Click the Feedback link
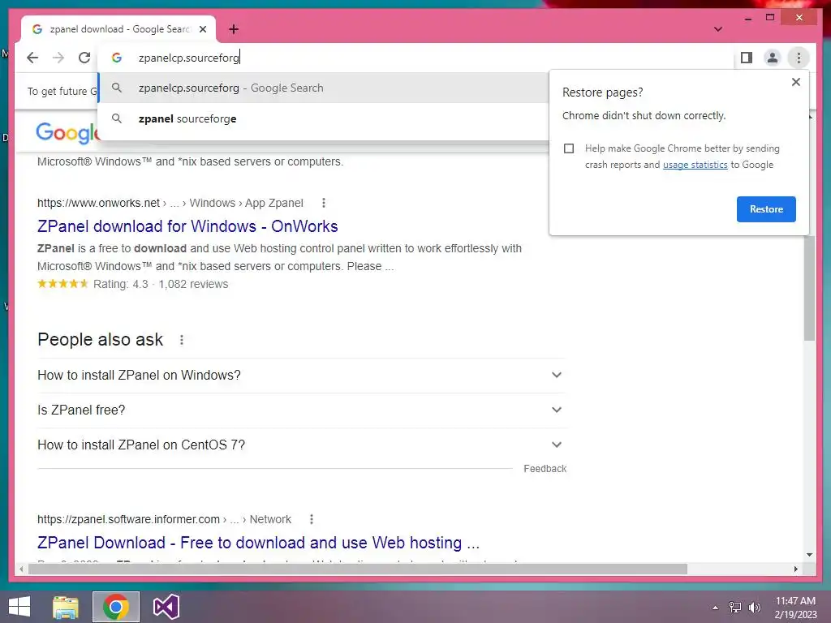831x623 pixels. coord(545,469)
